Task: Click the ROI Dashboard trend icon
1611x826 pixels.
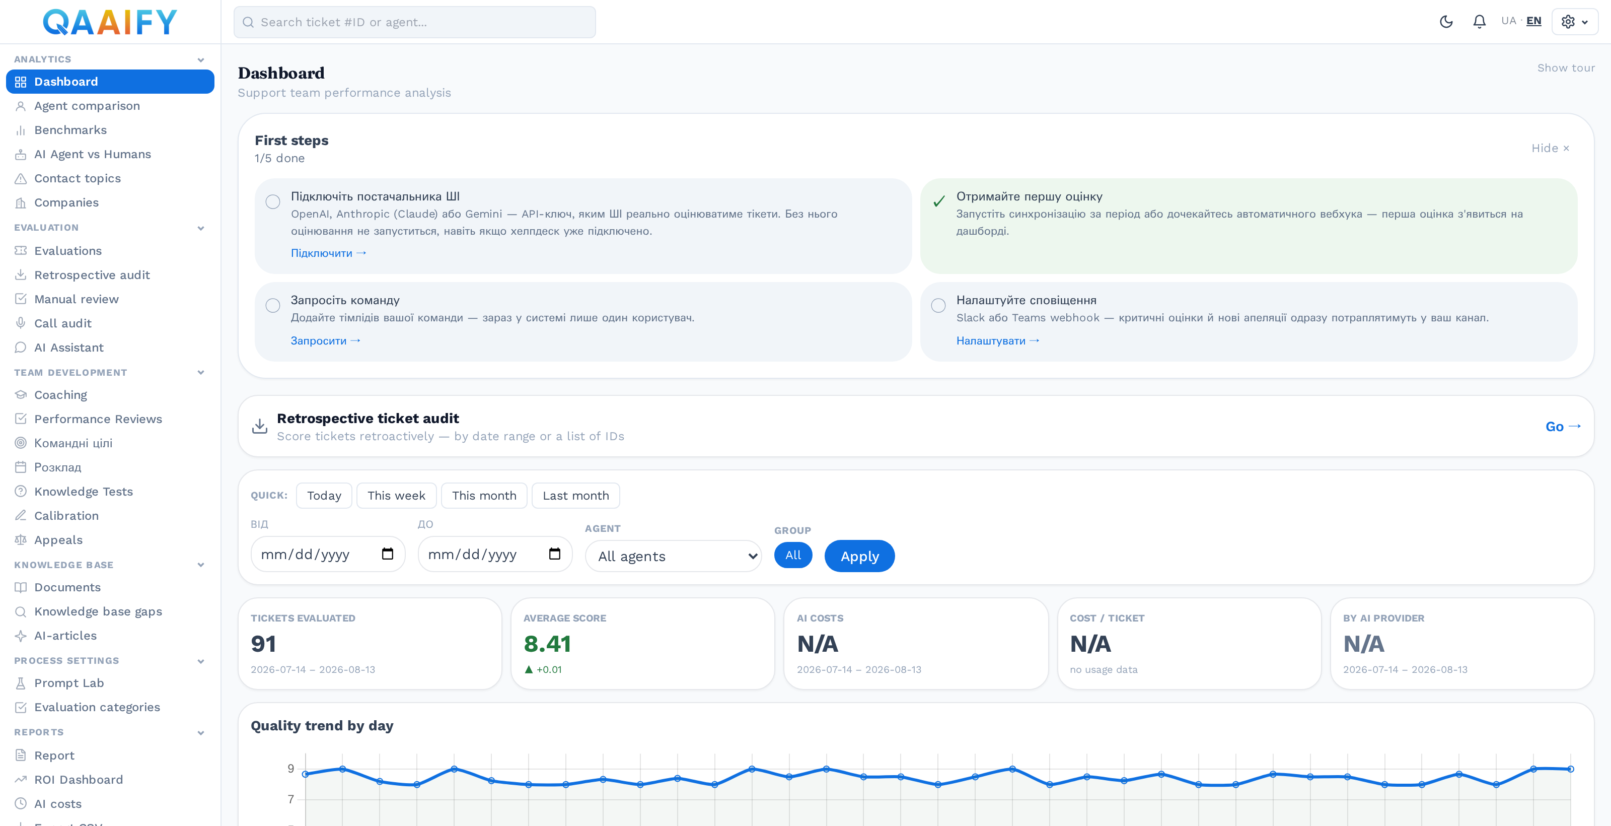Action: coord(21,780)
